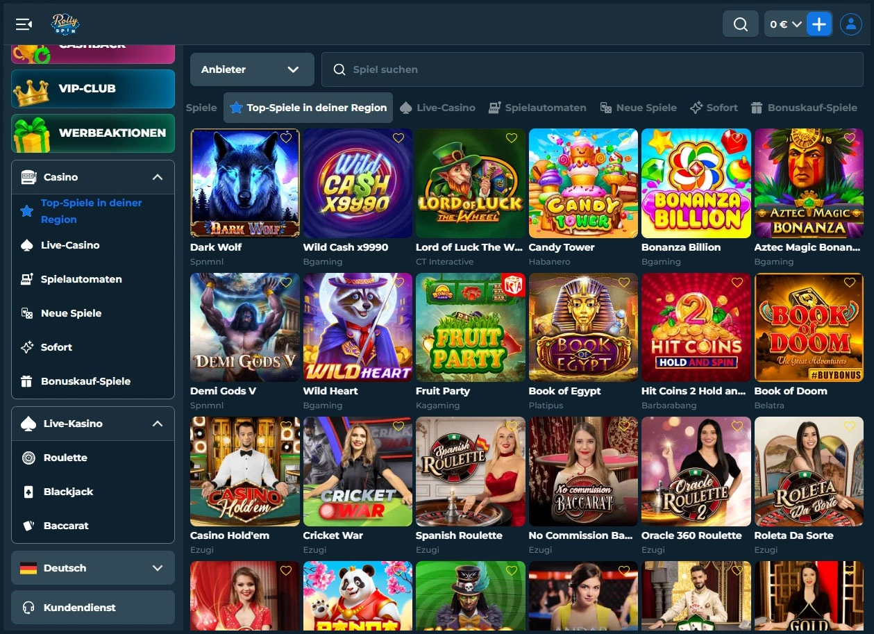This screenshot has width=874, height=634.
Task: Select the Blackjack icon in the sidebar
Action: (x=27, y=492)
